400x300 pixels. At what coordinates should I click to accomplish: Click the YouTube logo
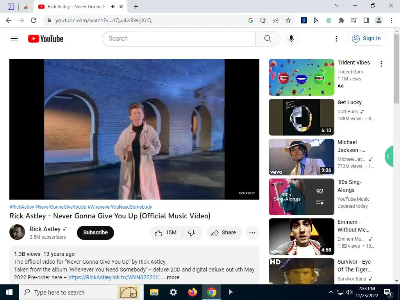46,39
